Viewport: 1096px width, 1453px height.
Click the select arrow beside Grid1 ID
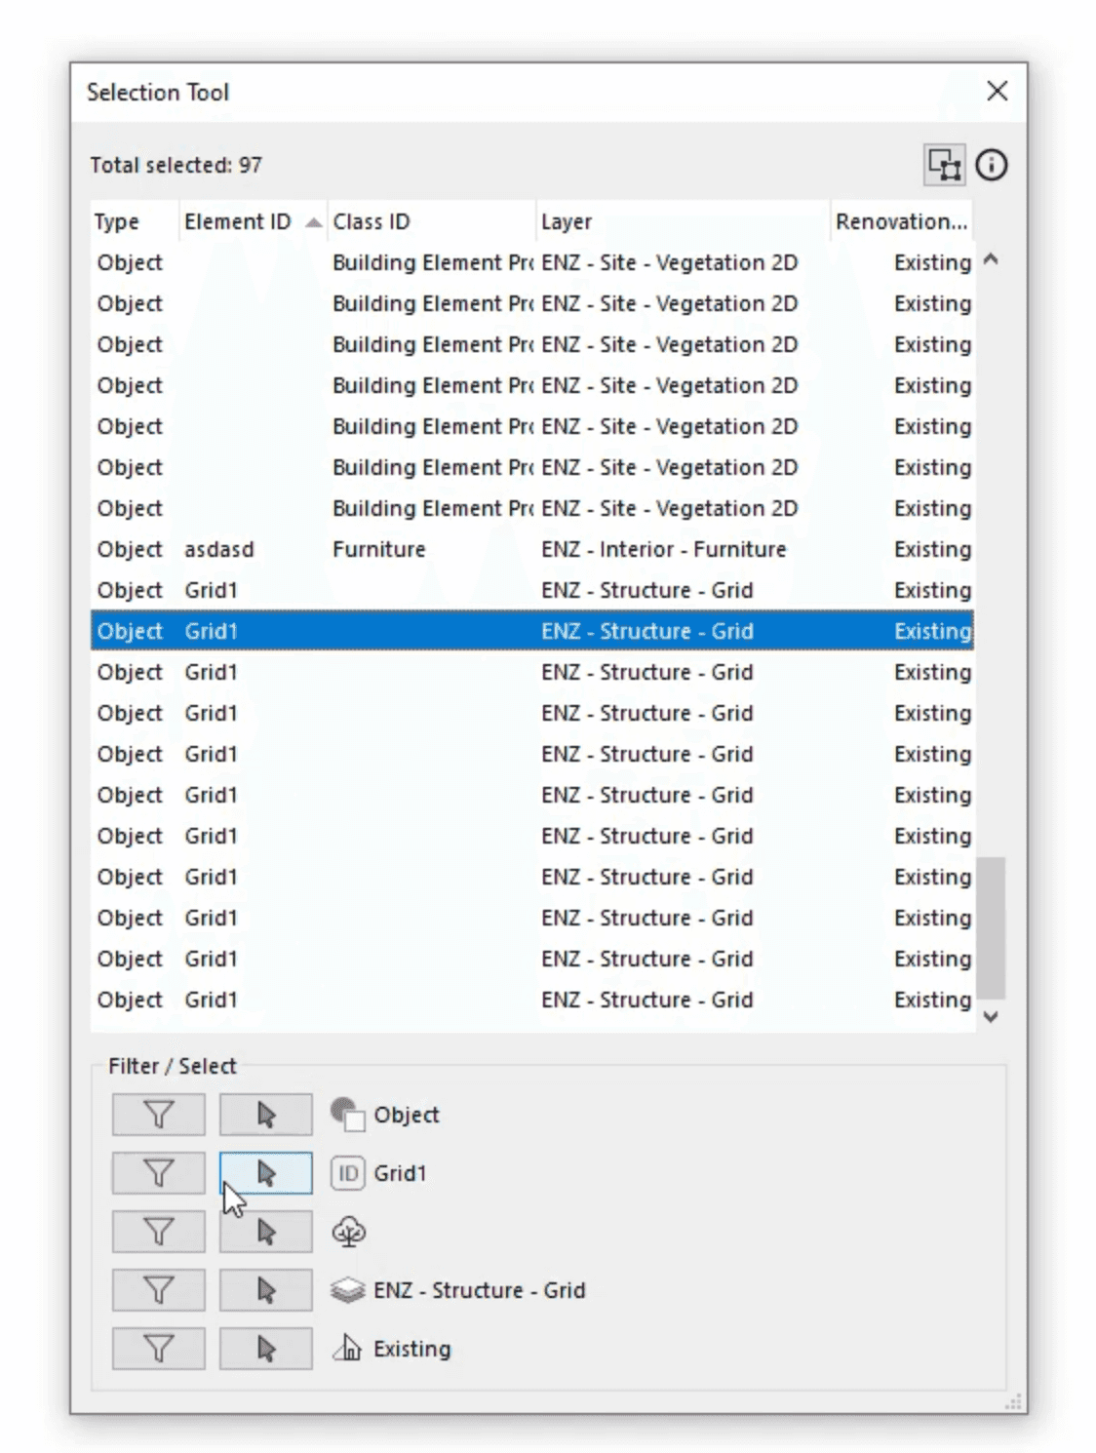point(265,1172)
